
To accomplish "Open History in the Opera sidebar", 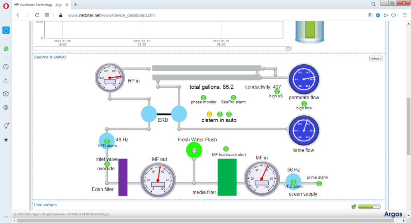I will click(x=6, y=67).
